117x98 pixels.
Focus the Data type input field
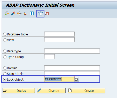tap(72, 51)
